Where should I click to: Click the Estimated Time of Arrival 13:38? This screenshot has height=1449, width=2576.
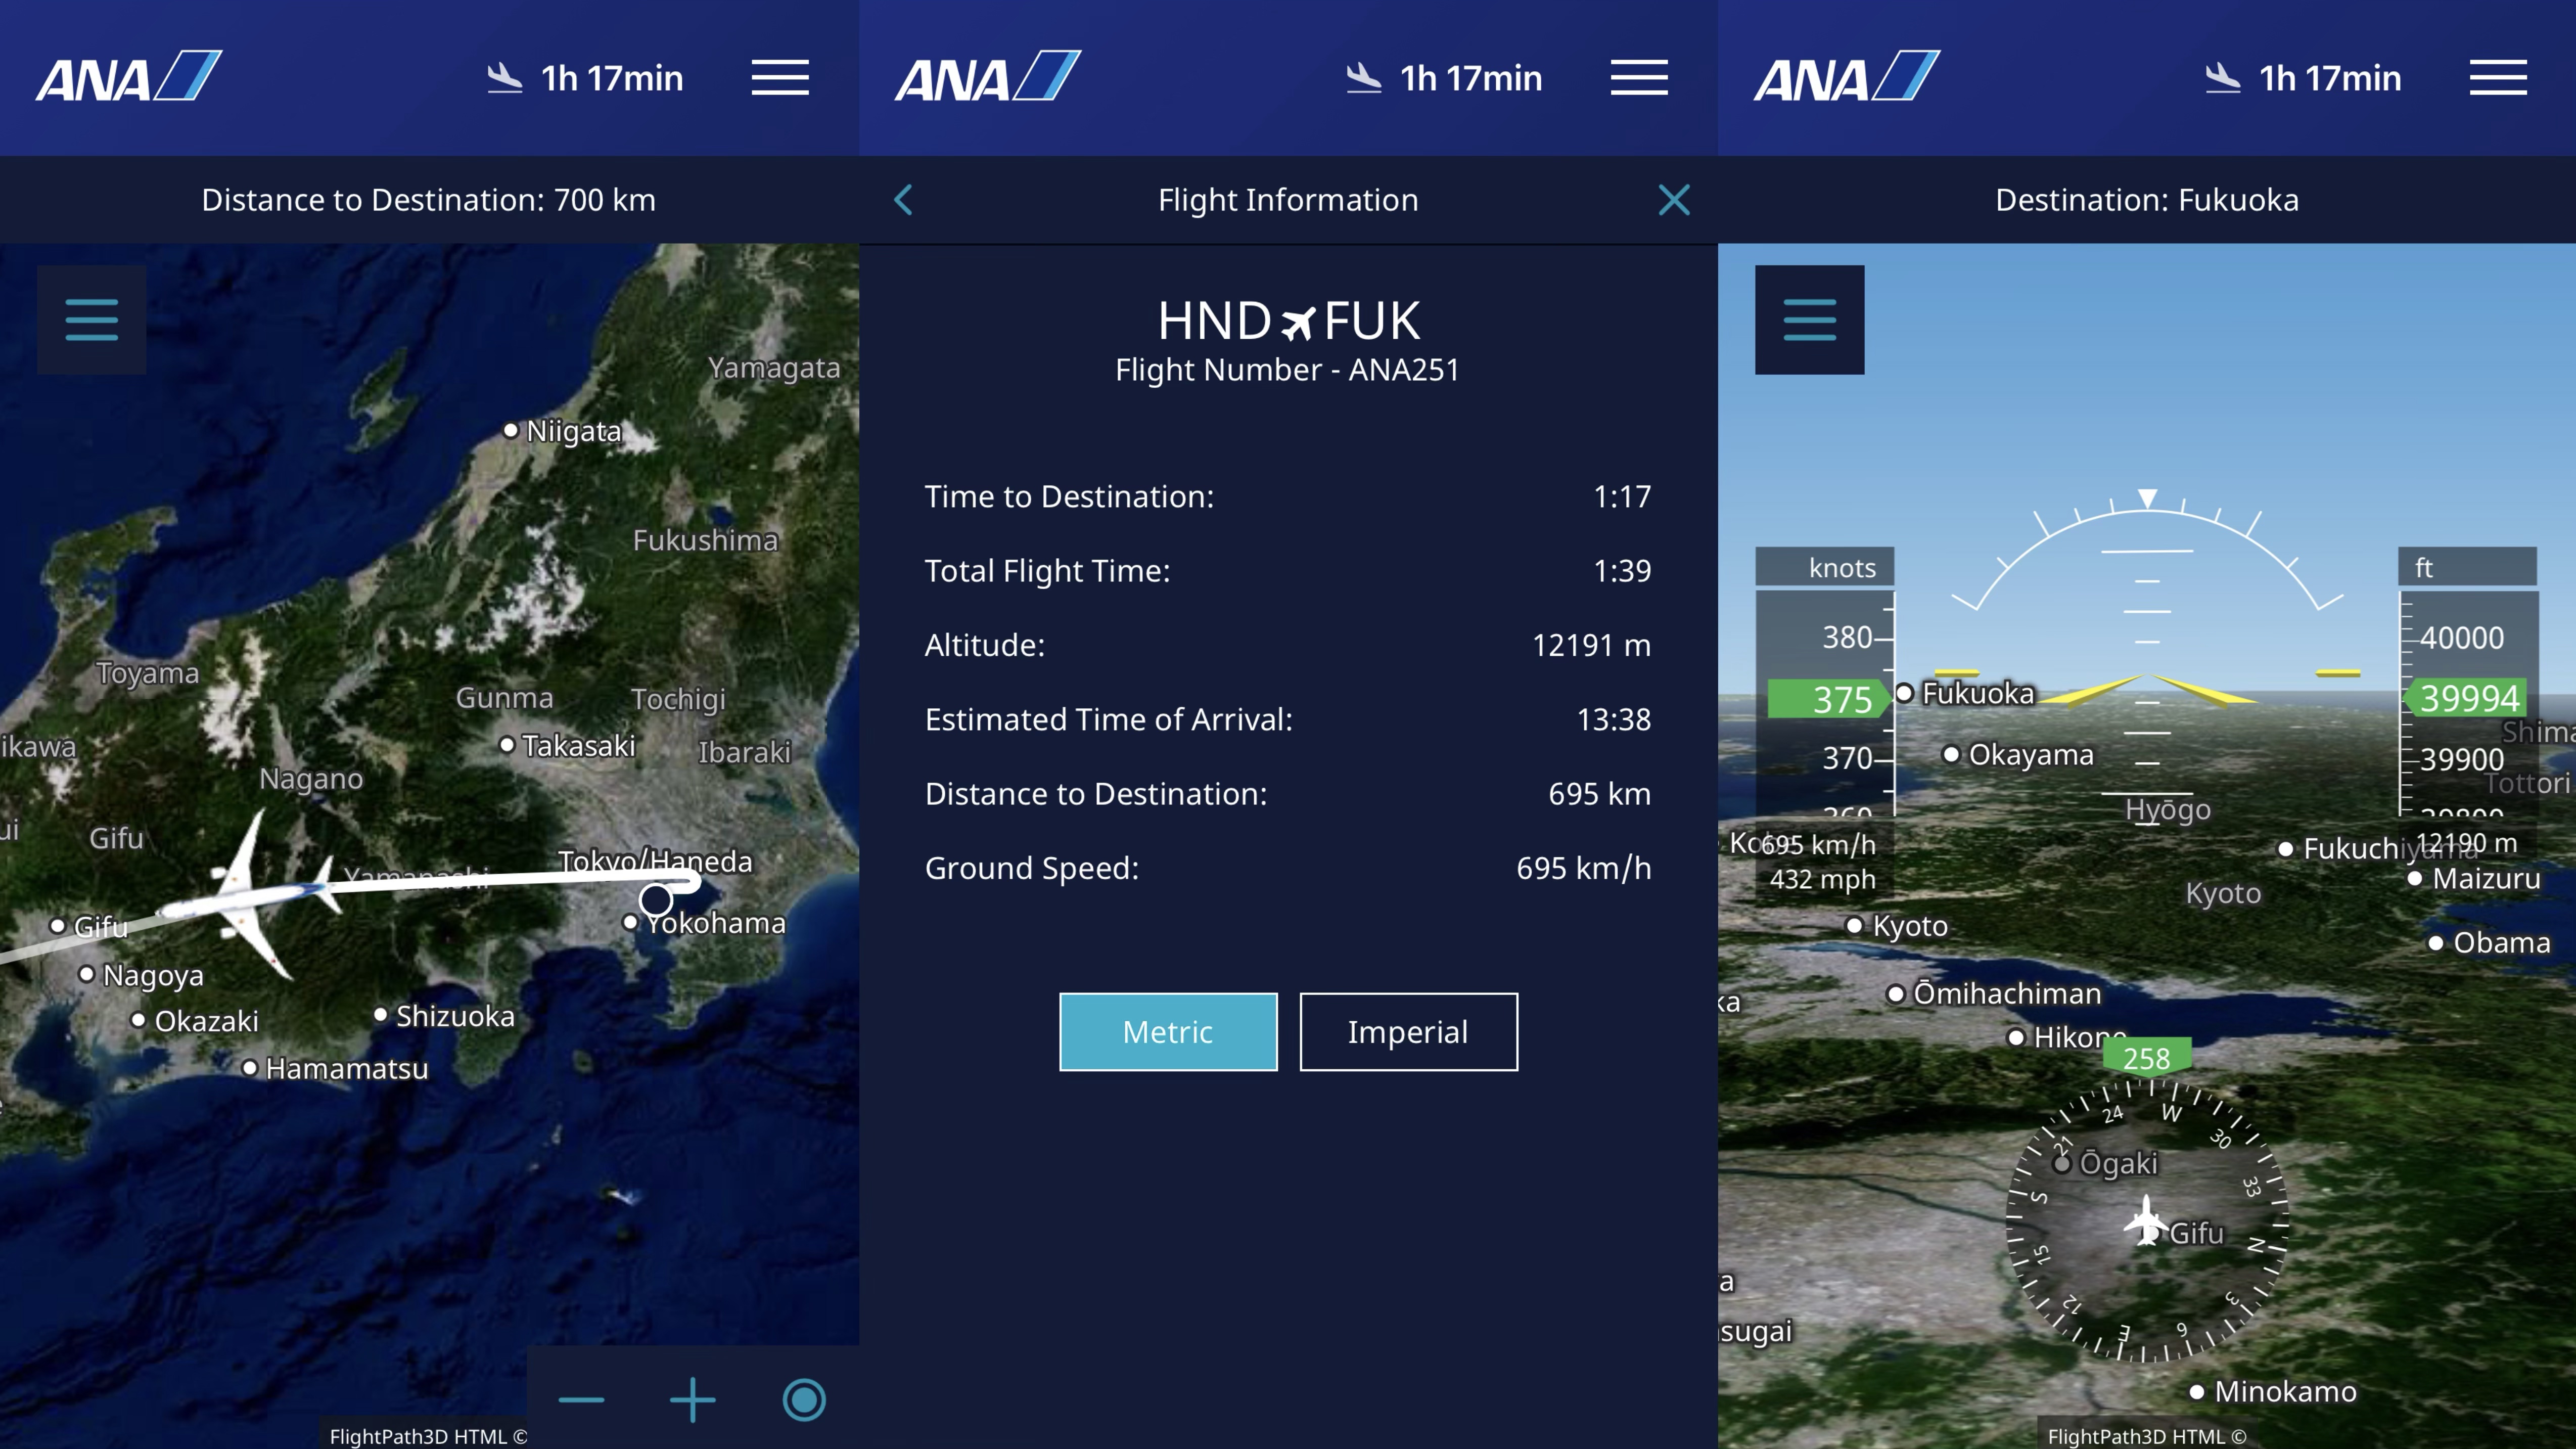coord(1614,720)
